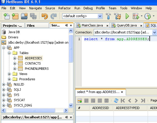
Task: Click the Services tree scroll down arrow
Action: click(x=71, y=105)
